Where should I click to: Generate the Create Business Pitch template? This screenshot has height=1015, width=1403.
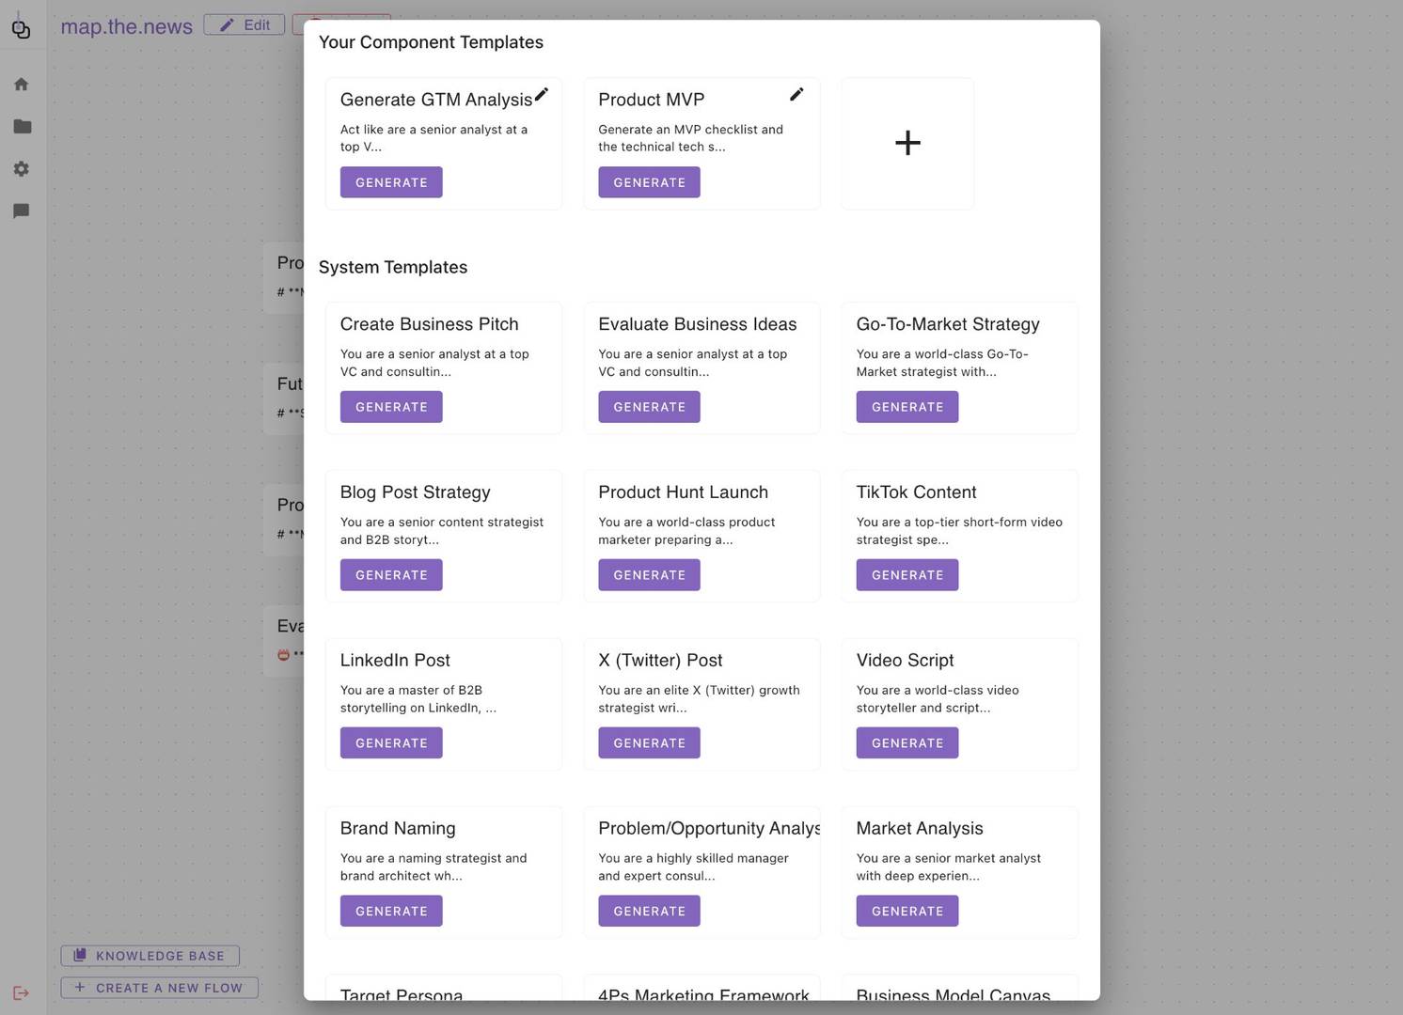pos(391,407)
